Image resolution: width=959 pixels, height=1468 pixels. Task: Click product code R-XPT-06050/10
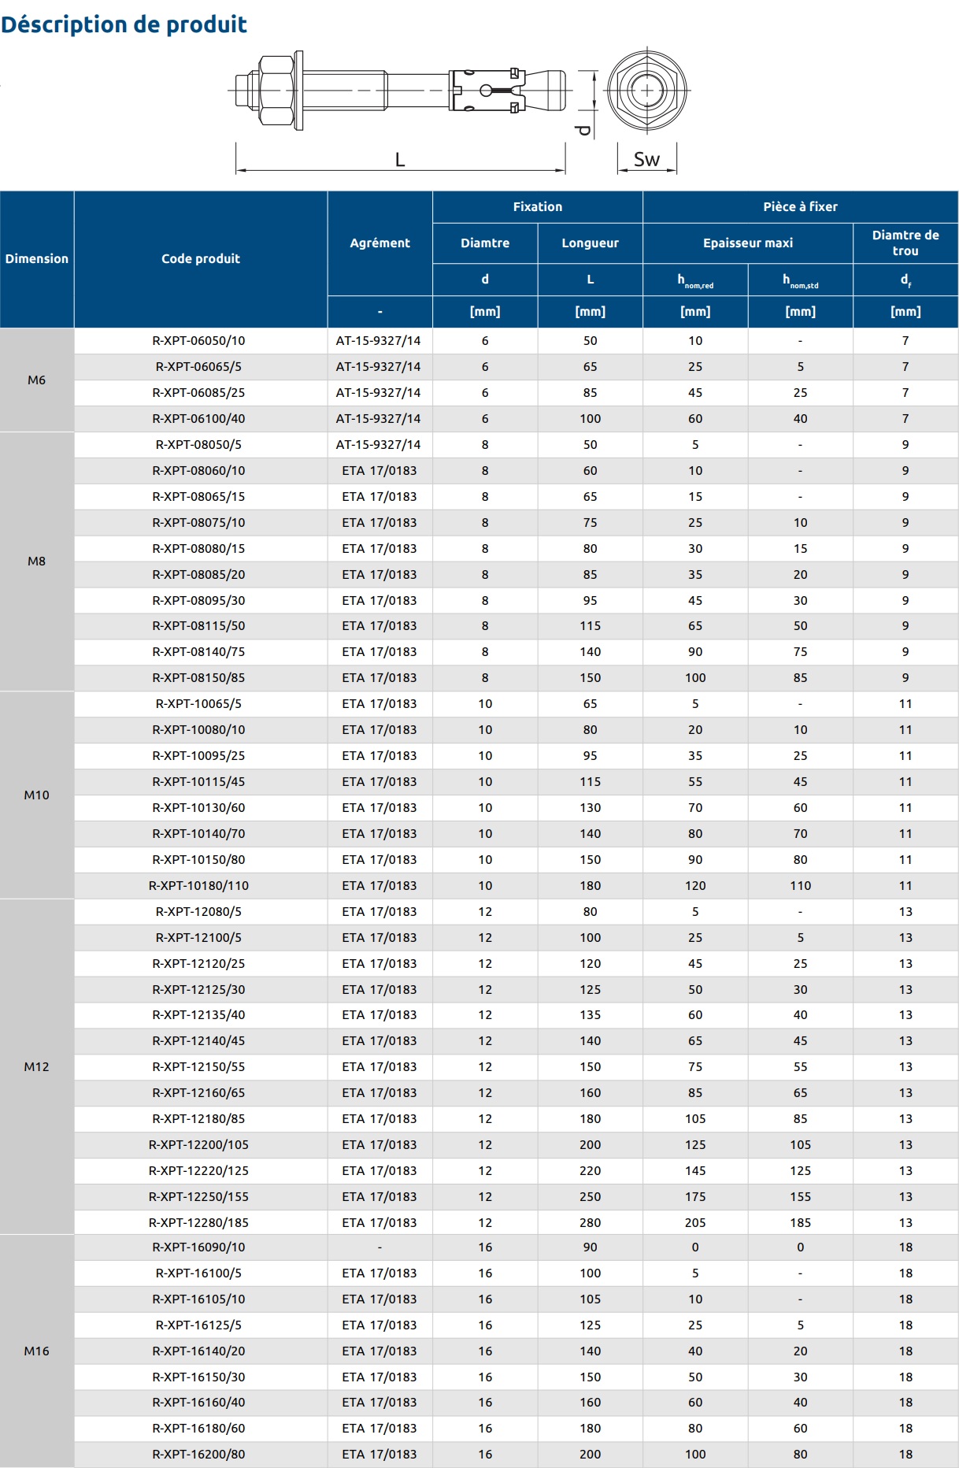[198, 341]
